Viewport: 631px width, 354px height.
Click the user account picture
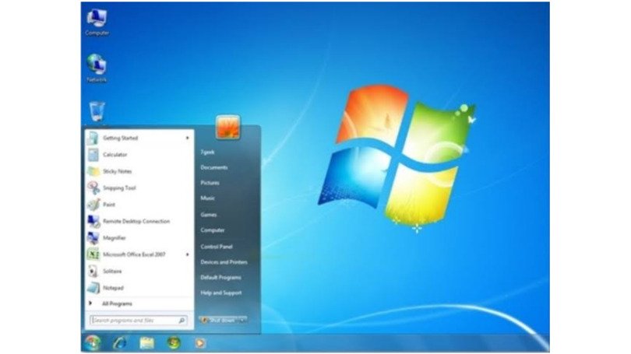pos(227,127)
